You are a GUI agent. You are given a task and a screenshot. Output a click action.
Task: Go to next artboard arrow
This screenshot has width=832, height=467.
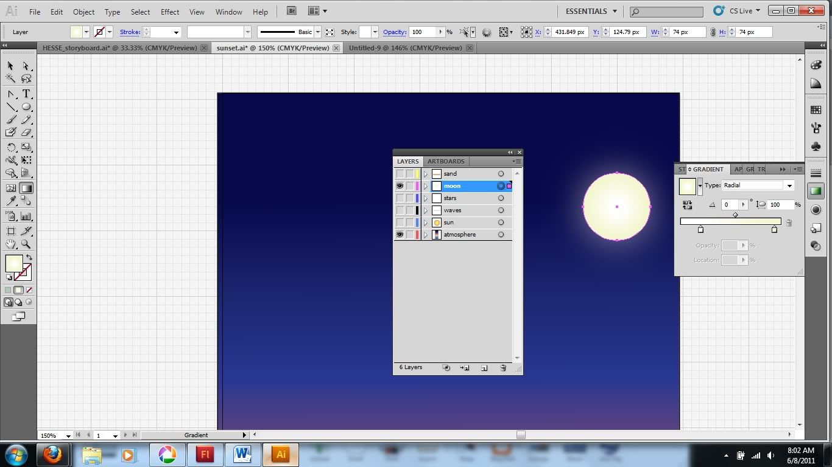tap(125, 435)
